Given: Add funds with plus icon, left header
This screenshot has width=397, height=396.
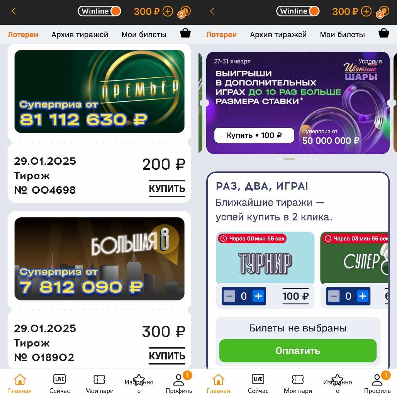Looking at the screenshot, I should click(x=168, y=12).
